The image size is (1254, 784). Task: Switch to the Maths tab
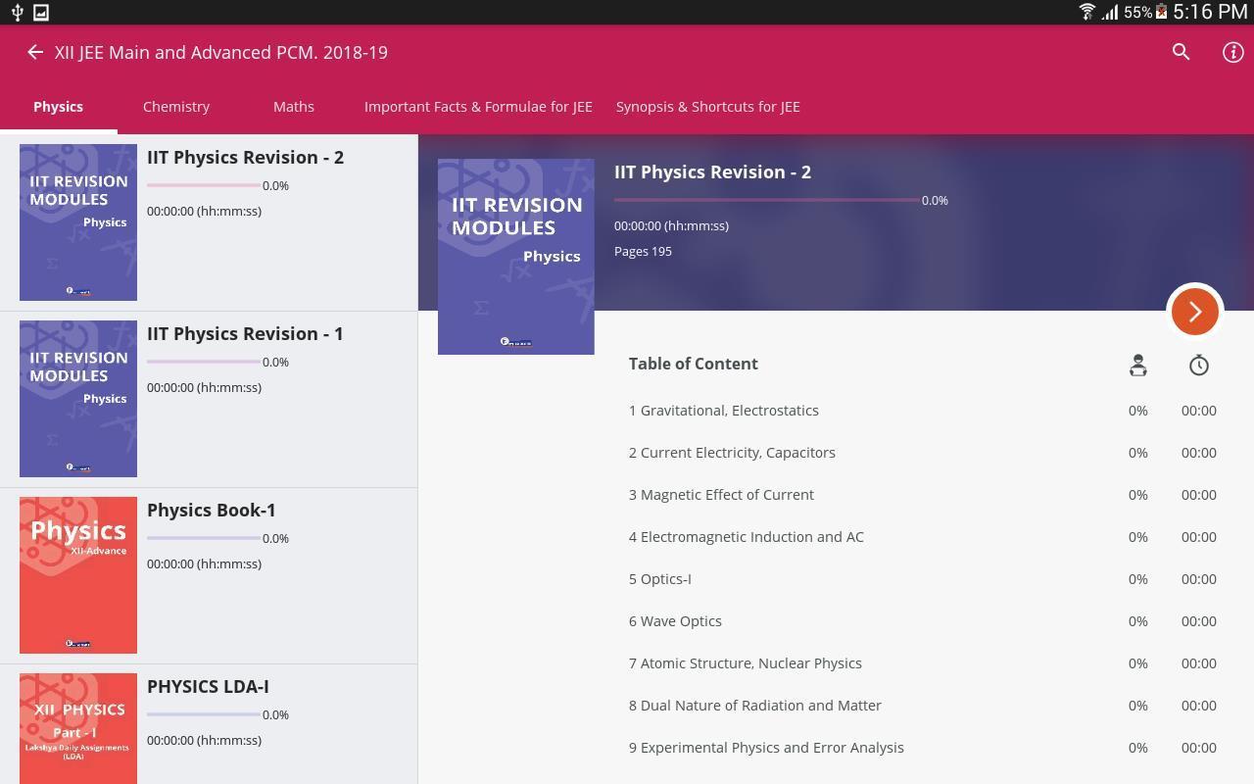(x=294, y=107)
